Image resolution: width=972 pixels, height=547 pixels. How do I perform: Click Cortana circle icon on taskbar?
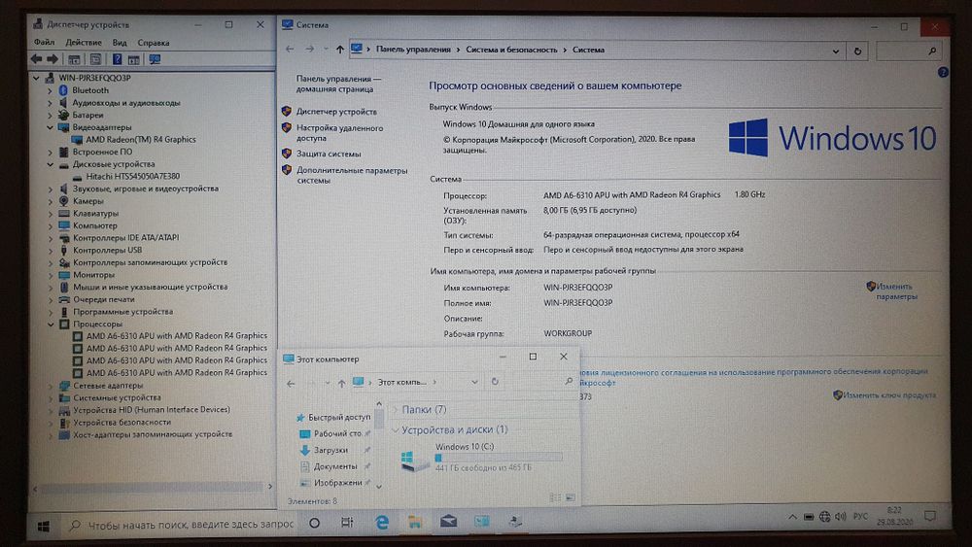coord(314,523)
